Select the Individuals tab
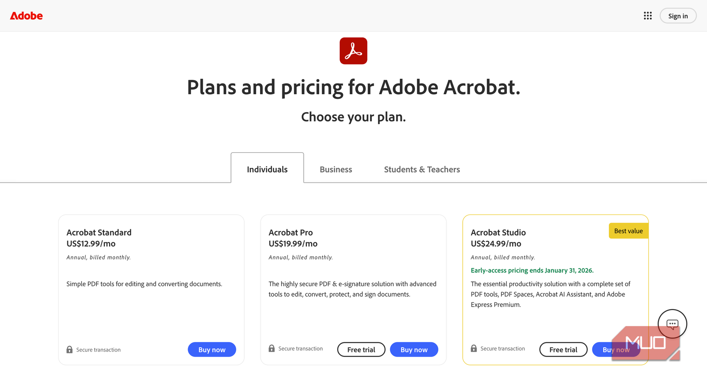The image size is (707, 388). coord(267,169)
